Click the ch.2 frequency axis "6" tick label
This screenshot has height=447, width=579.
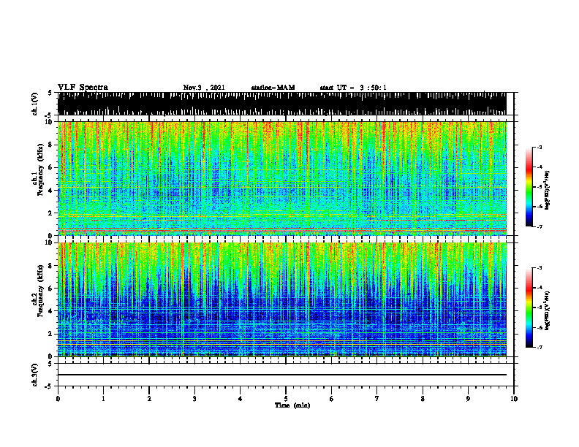51,289
